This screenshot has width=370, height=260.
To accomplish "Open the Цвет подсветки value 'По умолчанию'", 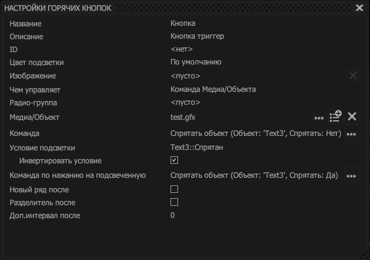I will point(196,62).
